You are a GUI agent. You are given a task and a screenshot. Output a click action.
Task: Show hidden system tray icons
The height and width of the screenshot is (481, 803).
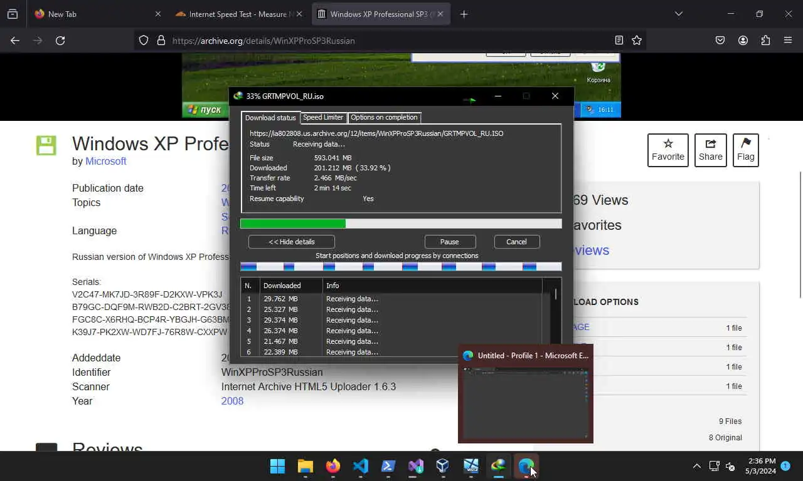point(696,466)
